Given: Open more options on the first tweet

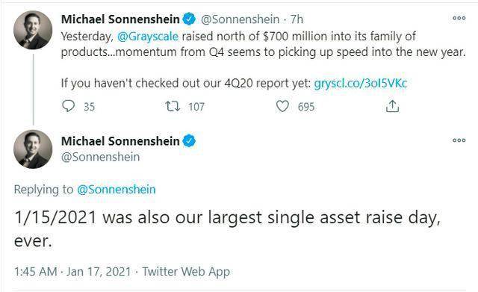Looking at the screenshot, I should [459, 18].
